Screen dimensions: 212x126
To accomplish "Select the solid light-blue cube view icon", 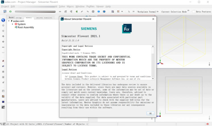I will click(x=99, y=12).
